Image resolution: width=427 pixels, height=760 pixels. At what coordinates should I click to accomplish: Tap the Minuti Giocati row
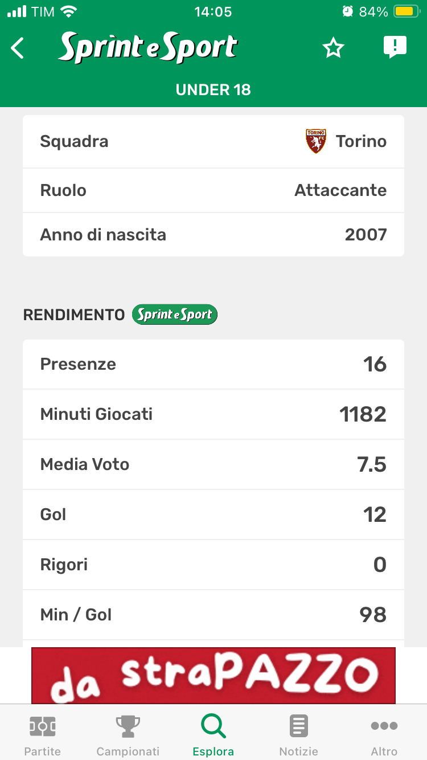(x=213, y=414)
